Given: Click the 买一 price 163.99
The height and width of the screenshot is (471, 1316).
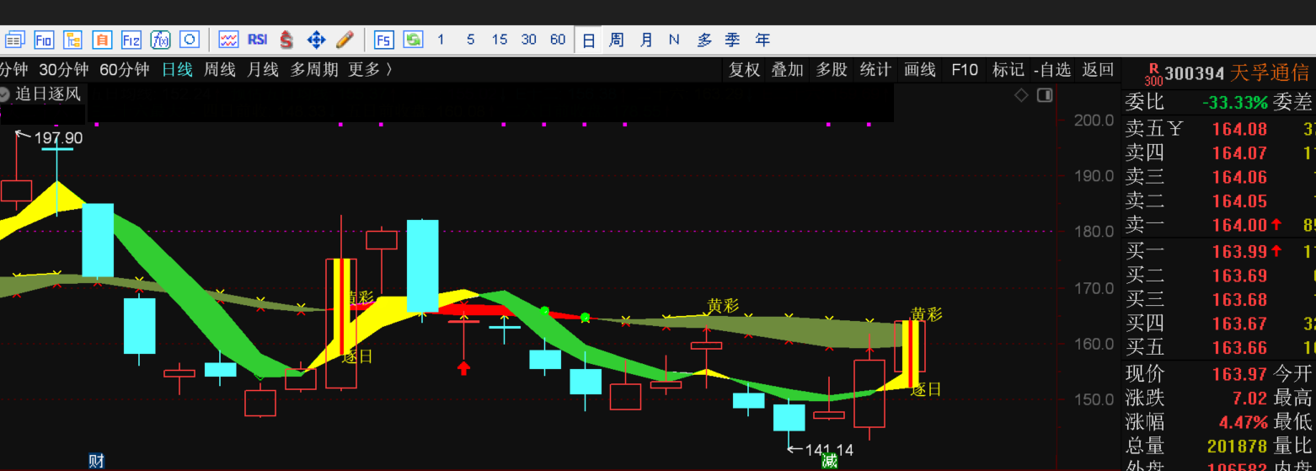Looking at the screenshot, I should (x=1239, y=251).
